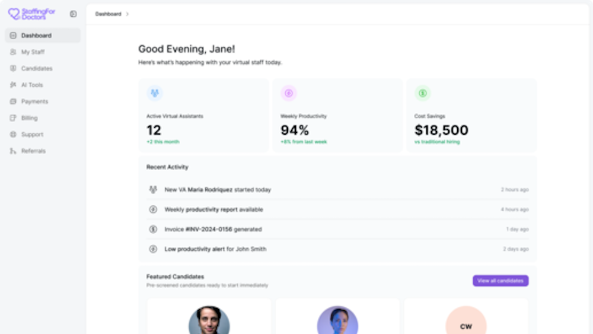
Task: Open the Billing page
Action: click(29, 118)
